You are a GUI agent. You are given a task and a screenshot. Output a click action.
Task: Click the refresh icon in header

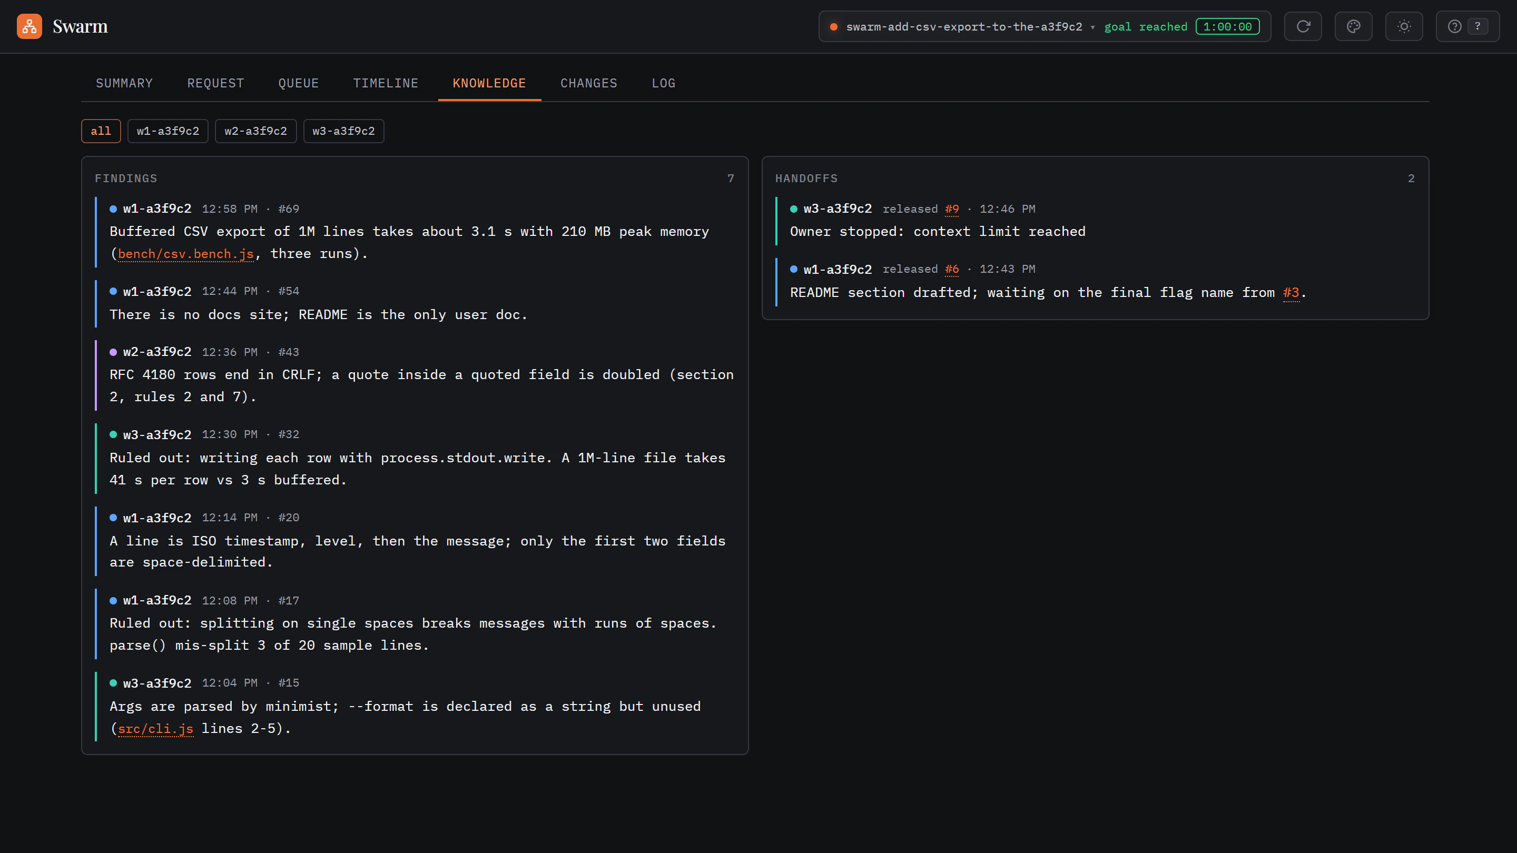tap(1303, 26)
